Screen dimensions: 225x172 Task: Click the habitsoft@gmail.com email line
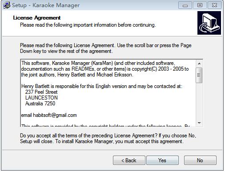click(49, 115)
